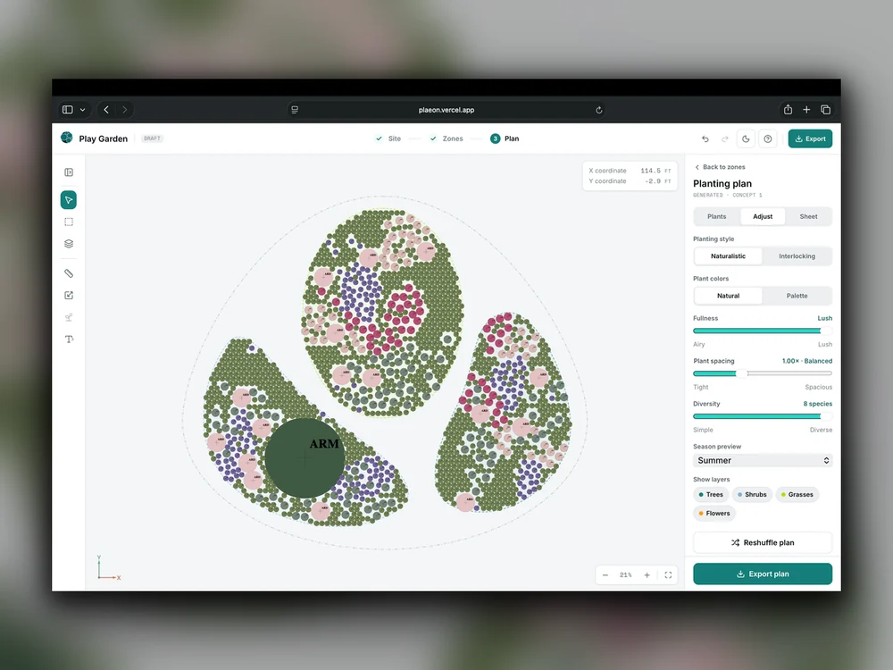
Task: Click Reshuffle plan button
Action: (x=763, y=542)
